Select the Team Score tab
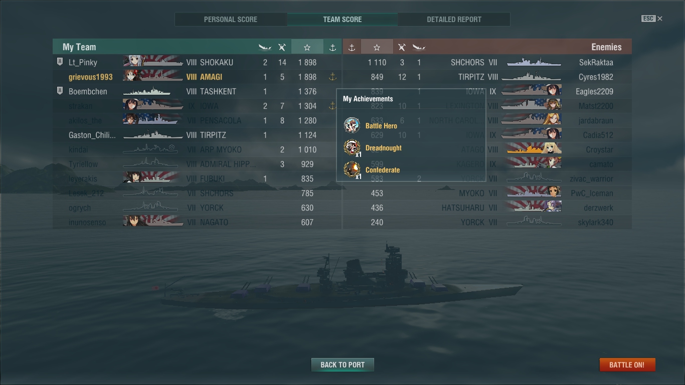Image resolution: width=685 pixels, height=385 pixels. pos(342,20)
